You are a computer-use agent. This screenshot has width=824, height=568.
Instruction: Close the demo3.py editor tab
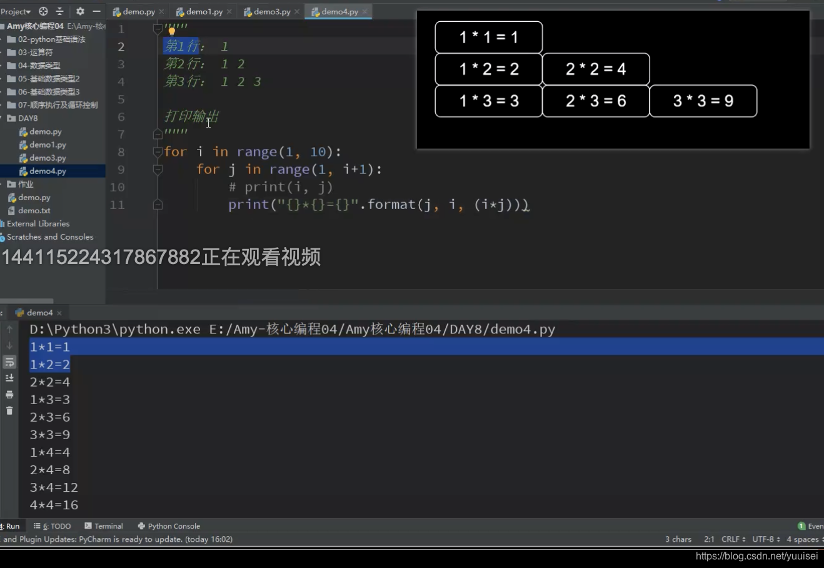tap(297, 12)
